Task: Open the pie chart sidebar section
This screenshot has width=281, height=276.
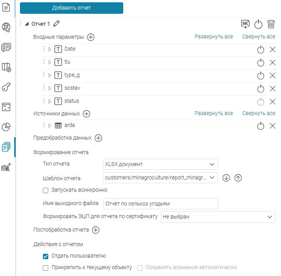Action: [7, 127]
